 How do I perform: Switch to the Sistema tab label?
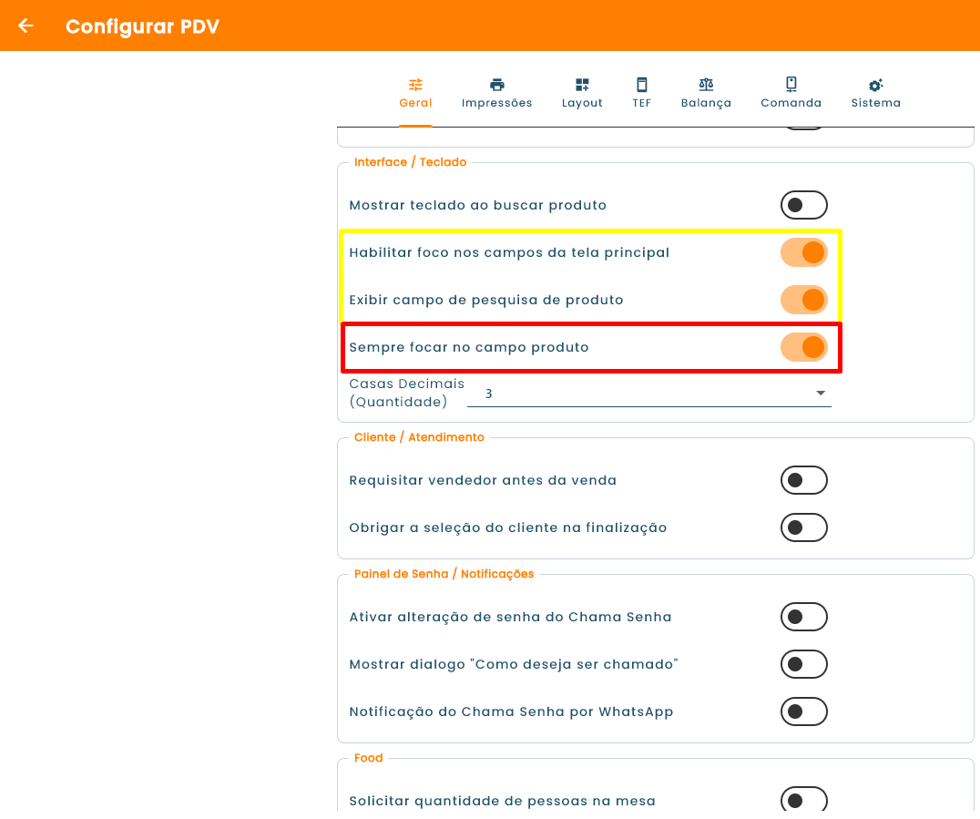pos(875,103)
